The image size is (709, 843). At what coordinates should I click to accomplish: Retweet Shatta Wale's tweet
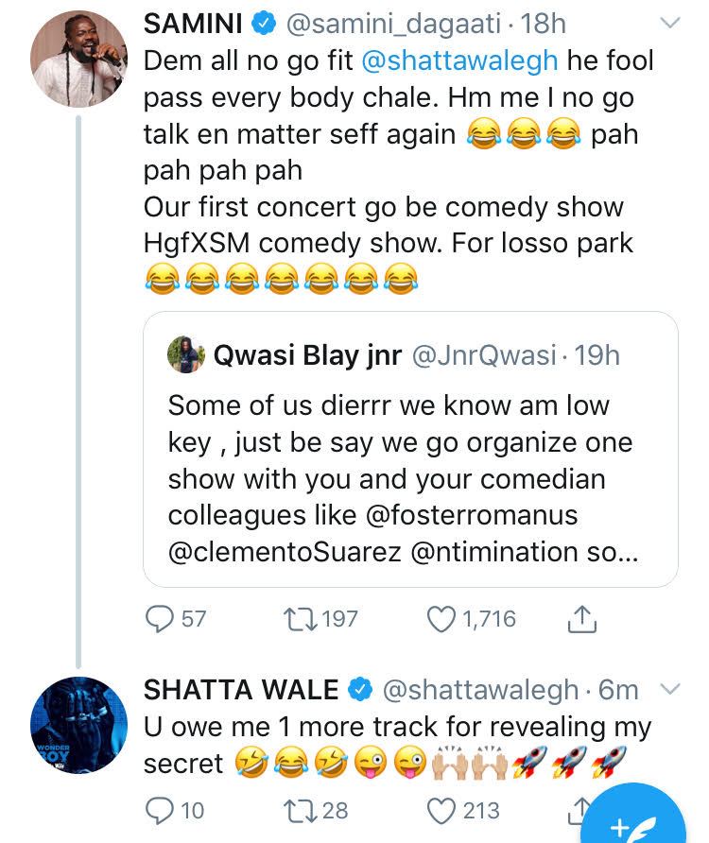click(x=299, y=810)
